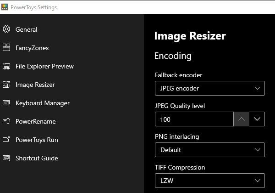Click the FancyZones layout icon
The width and height of the screenshot is (275, 193).
pos(6,48)
